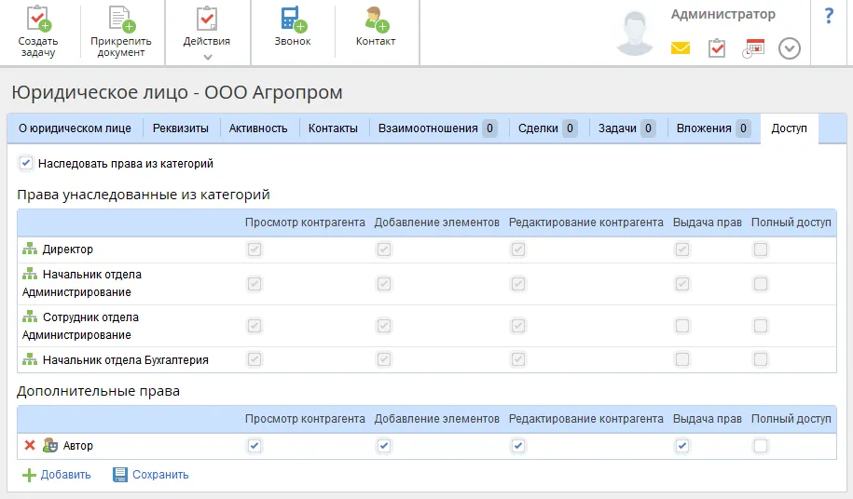Image resolution: width=853 pixels, height=499 pixels.
Task: Click the Звонок label
Action: point(293,41)
